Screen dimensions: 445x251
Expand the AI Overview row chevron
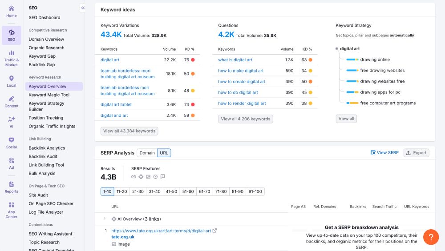click(x=105, y=219)
